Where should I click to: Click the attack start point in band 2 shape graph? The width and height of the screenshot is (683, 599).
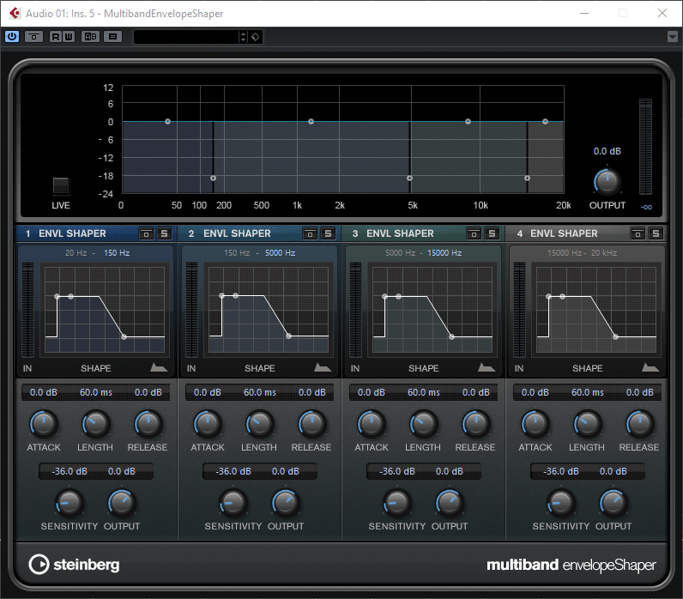[x=221, y=296]
